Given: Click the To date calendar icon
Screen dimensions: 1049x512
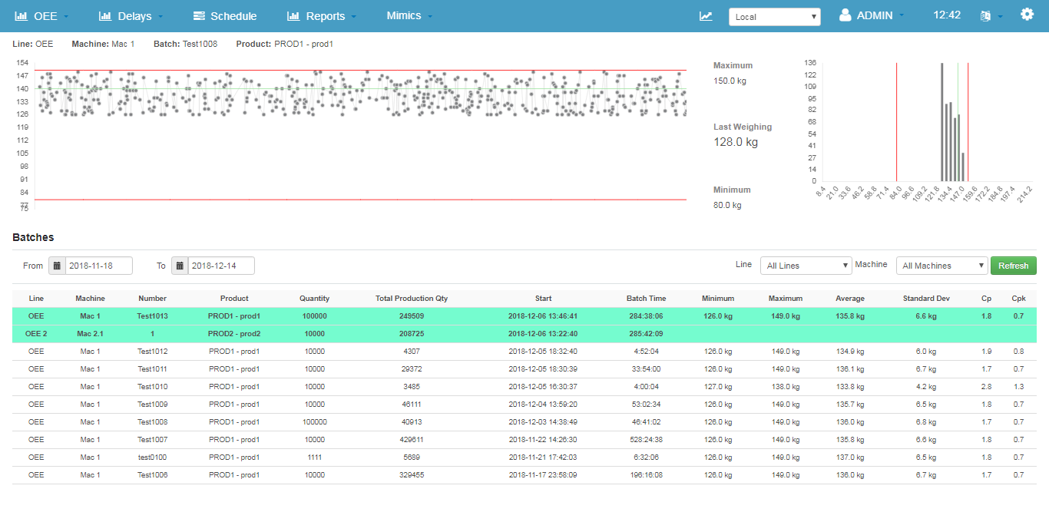Looking at the screenshot, I should click(180, 265).
